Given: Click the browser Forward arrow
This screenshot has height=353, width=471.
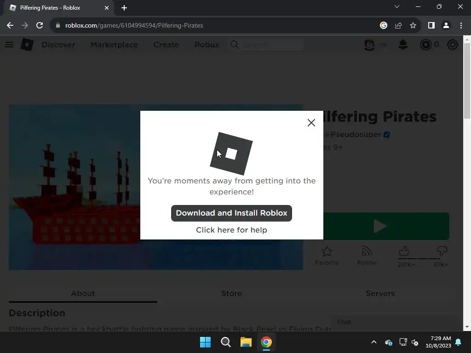Looking at the screenshot, I should (x=25, y=26).
